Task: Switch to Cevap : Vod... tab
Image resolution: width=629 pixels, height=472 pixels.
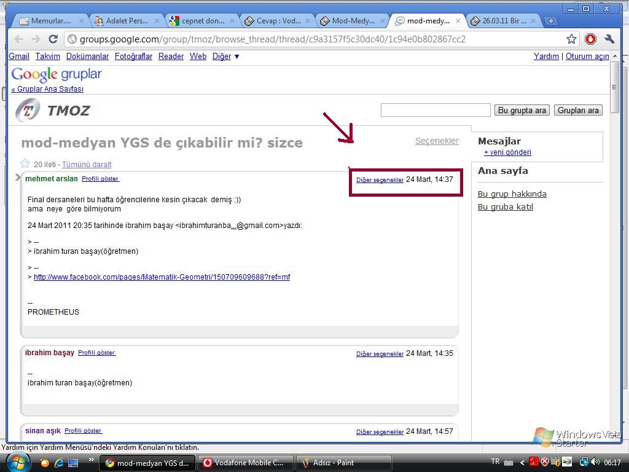Action: tap(278, 21)
